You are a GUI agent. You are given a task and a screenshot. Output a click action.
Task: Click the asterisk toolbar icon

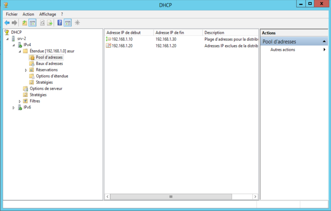(77, 23)
